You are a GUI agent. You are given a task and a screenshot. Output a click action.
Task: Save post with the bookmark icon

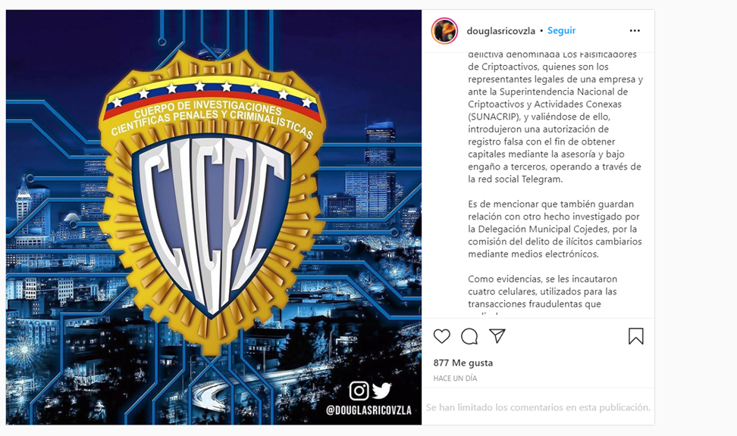tap(635, 336)
